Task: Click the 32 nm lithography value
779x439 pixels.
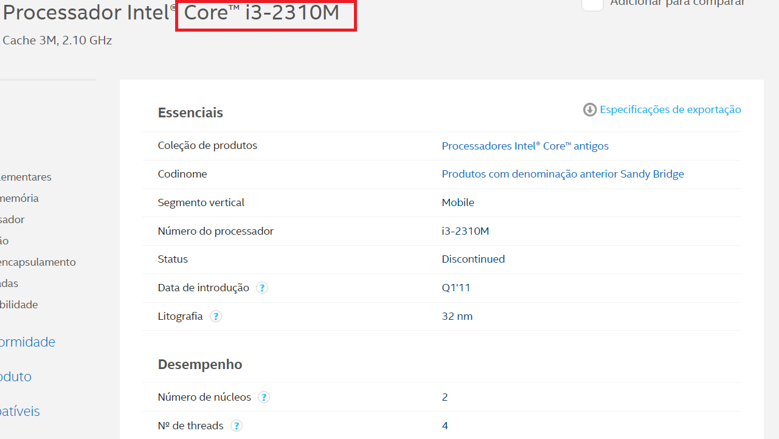Action: click(457, 316)
